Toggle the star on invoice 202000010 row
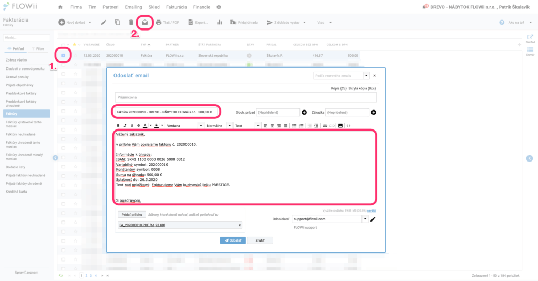The width and height of the screenshot is (538, 281). (75, 55)
